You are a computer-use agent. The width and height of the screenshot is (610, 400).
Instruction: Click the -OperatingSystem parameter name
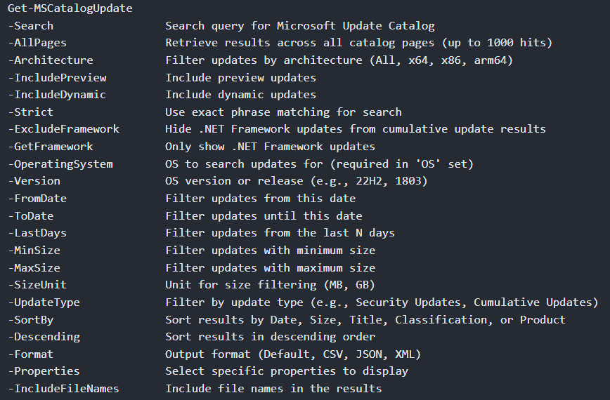60,164
